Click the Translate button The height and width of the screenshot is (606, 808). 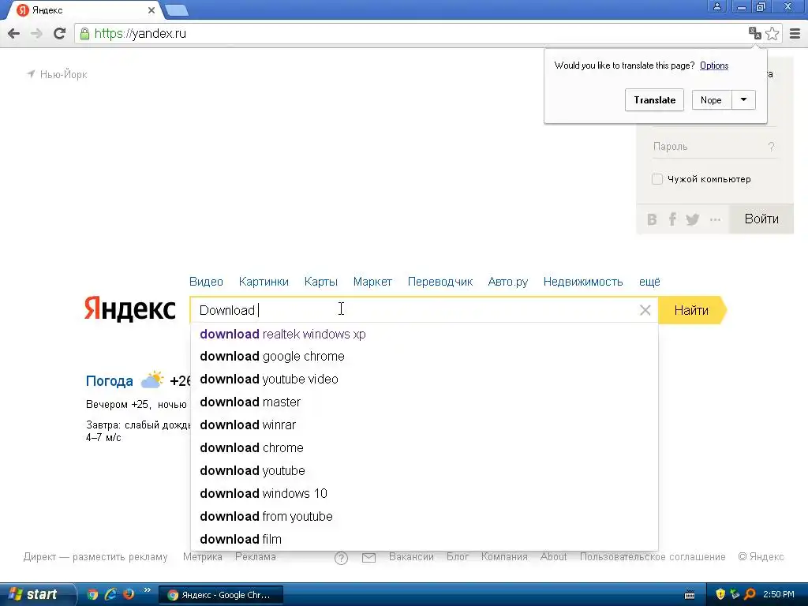(x=654, y=100)
